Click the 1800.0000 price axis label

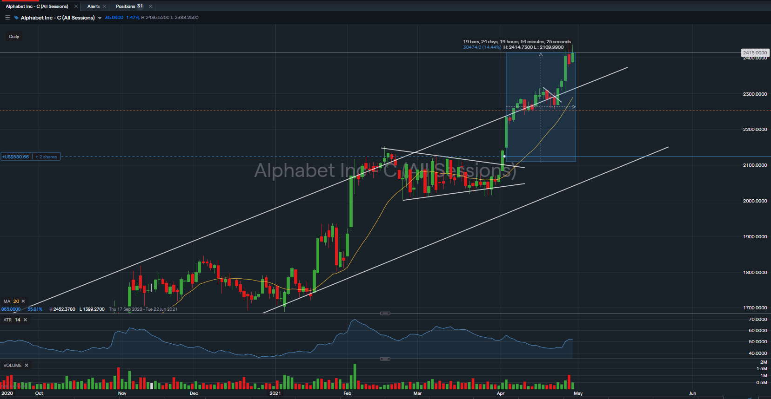point(755,273)
